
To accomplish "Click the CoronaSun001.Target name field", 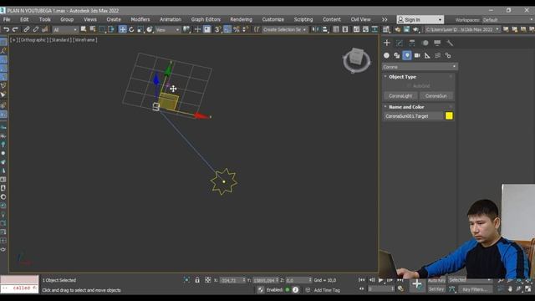I will pyautogui.click(x=413, y=116).
